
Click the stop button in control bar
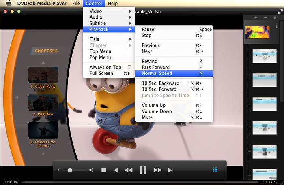pos(103,170)
